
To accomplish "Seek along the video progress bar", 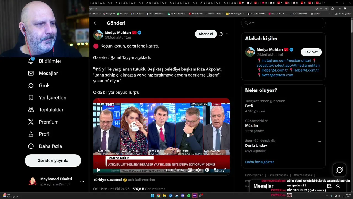I will (x=161, y=163).
